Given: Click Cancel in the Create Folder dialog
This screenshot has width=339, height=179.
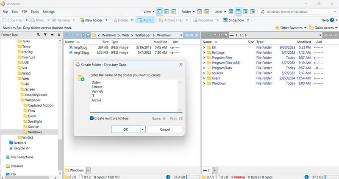Looking at the screenshot, I should tap(165, 129).
